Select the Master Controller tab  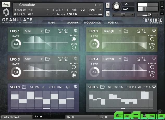(x=16, y=117)
